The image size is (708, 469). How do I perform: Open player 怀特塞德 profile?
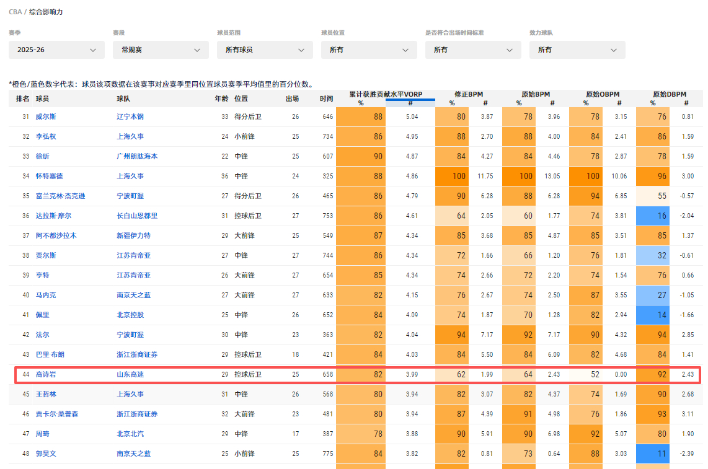[49, 176]
